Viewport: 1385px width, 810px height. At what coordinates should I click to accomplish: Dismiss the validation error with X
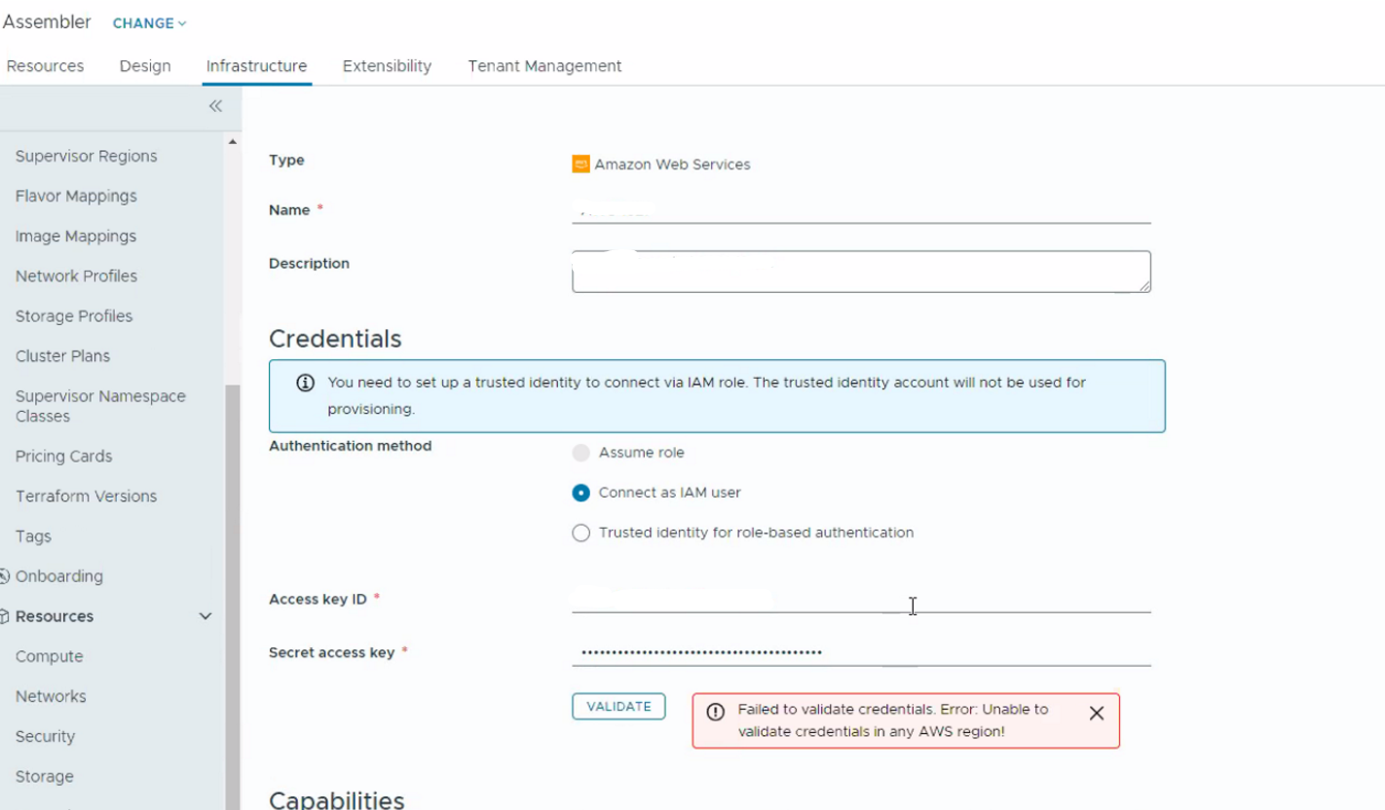tap(1097, 713)
